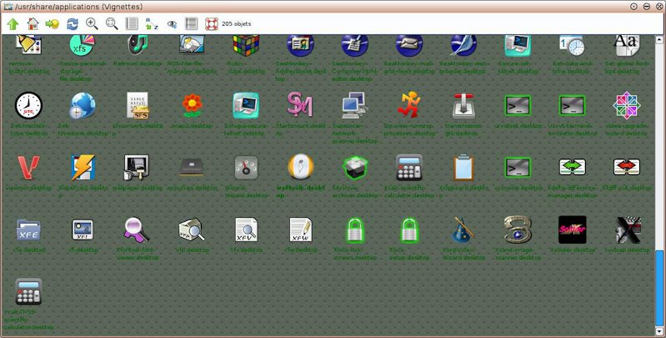Select the Xcalc scientific calculator icon
The height and width of the screenshot is (338, 666).
(x=409, y=168)
